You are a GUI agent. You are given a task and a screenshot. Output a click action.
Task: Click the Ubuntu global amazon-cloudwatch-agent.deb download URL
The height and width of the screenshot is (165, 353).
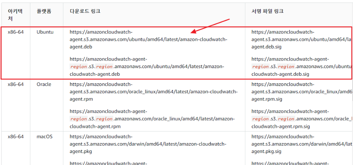coord(149,39)
